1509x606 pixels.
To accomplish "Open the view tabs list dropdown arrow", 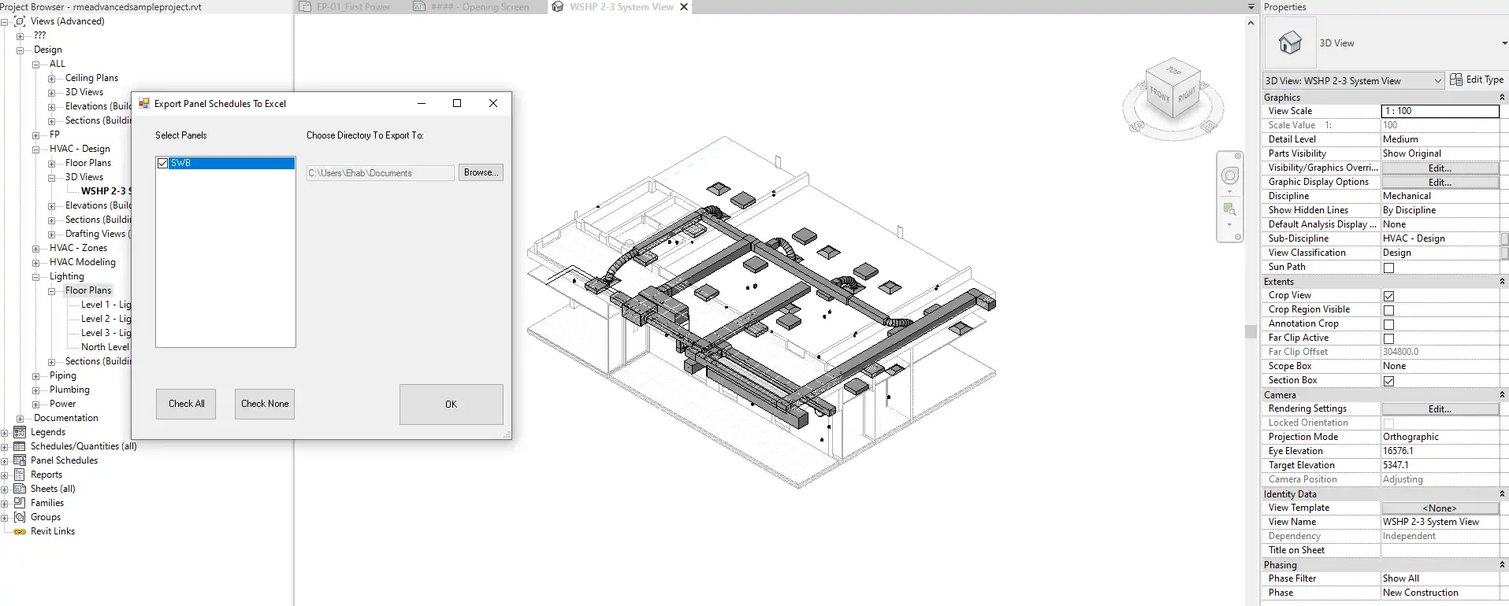I will click(1251, 7).
